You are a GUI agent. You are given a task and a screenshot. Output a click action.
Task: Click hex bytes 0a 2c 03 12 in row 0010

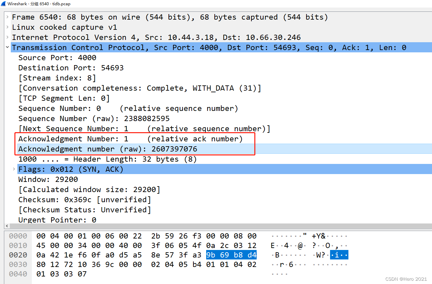point(231,245)
